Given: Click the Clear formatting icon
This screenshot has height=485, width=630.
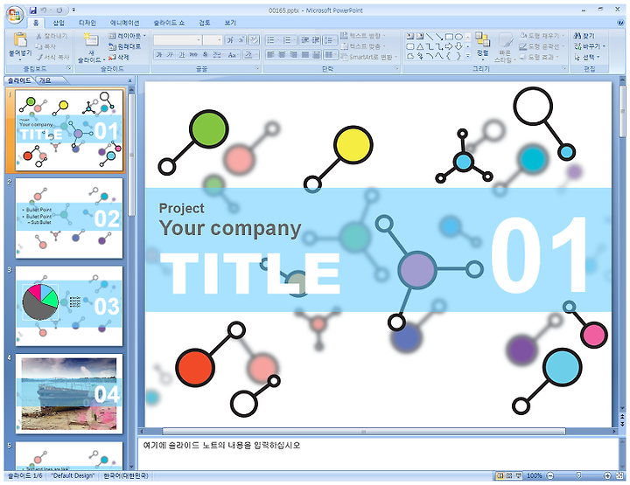Looking at the screenshot, I should (x=254, y=39).
